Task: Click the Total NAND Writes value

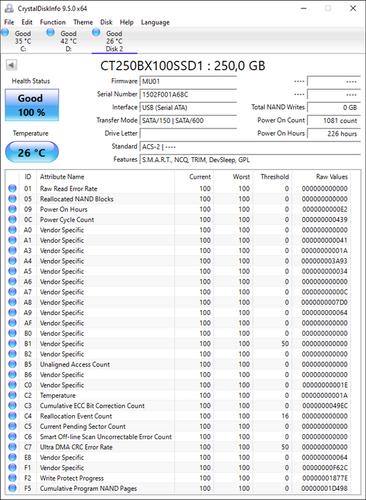Action: (334, 107)
